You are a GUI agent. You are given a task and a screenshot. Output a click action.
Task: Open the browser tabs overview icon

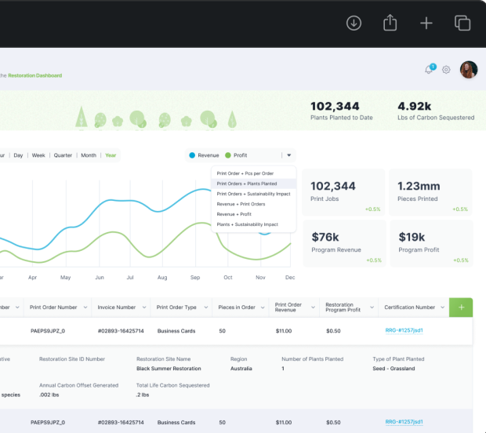point(462,23)
